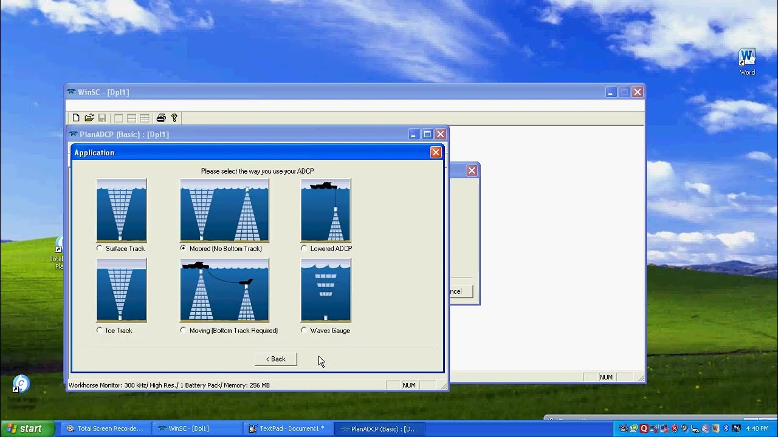Click the Waves Gauge illustration
Viewport: 778px width, 437px height.
tap(326, 290)
